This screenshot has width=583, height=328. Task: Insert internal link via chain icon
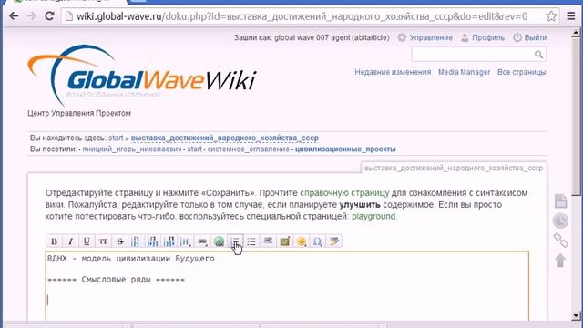click(x=202, y=241)
